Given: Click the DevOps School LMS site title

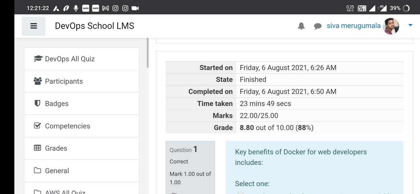Looking at the screenshot, I should click(x=94, y=26).
